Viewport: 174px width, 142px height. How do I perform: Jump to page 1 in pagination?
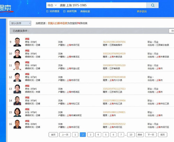tap(75, 135)
